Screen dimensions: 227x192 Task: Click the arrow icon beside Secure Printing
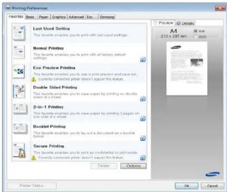pos(143,157)
